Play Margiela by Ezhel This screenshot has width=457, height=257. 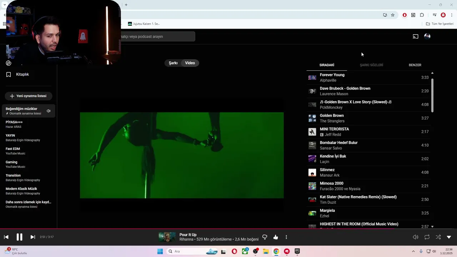[368, 213]
